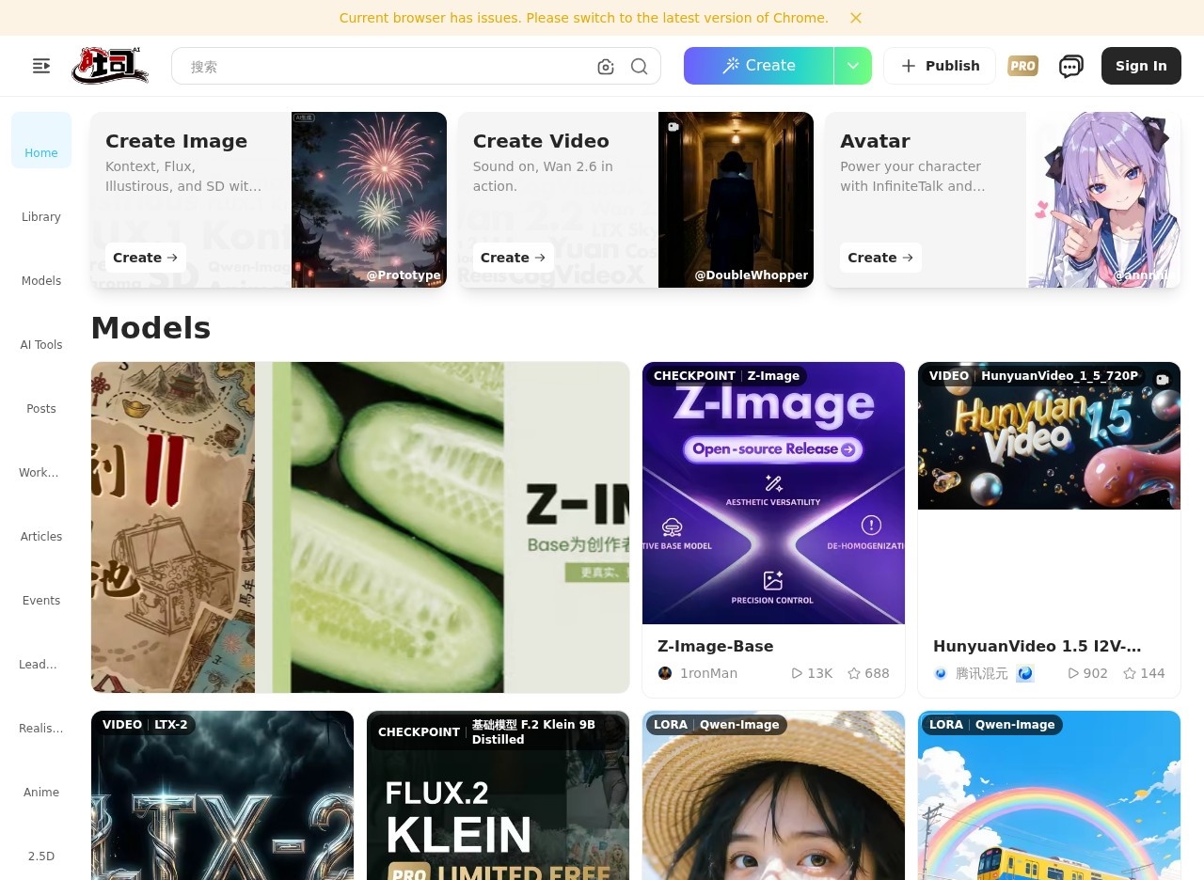Image resolution: width=1204 pixels, height=880 pixels.
Task: Click the magnifier search icon
Action: pyautogui.click(x=640, y=67)
